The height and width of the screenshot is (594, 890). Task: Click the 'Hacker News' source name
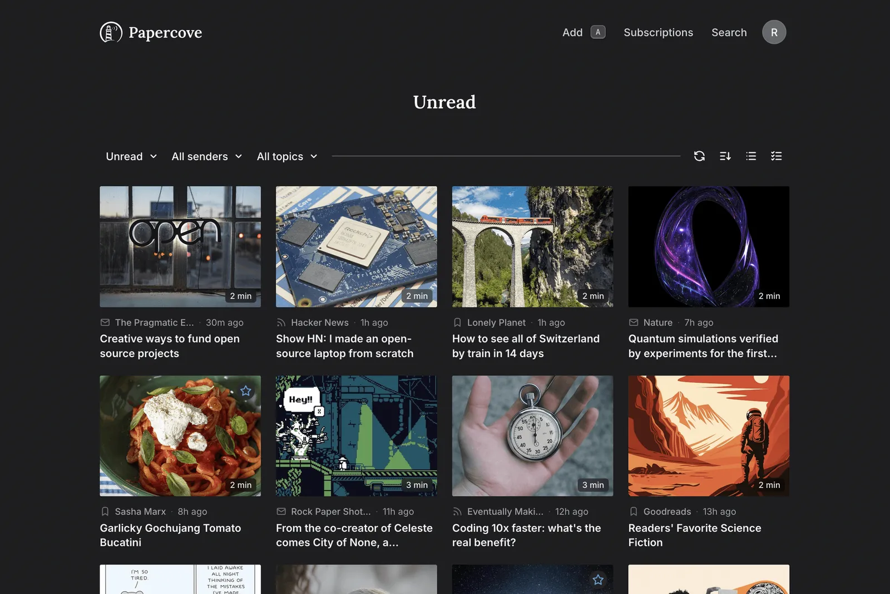pos(320,323)
